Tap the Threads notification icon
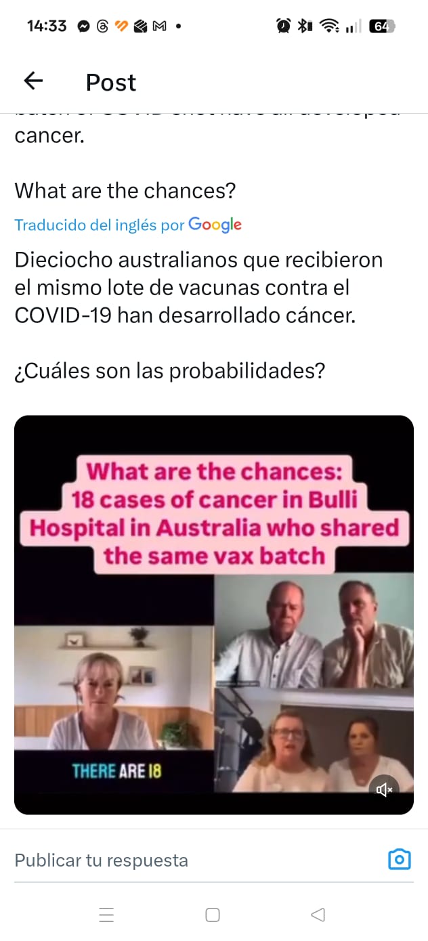 pos(103,26)
